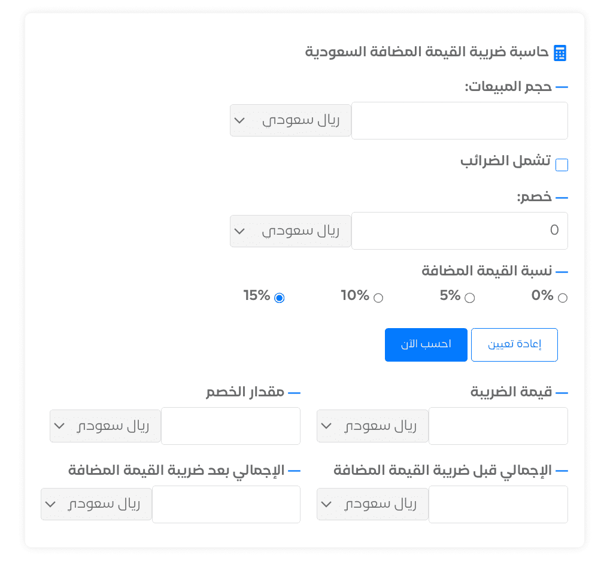
Task: Click the calculator icon next to the title
Action: [x=561, y=53]
